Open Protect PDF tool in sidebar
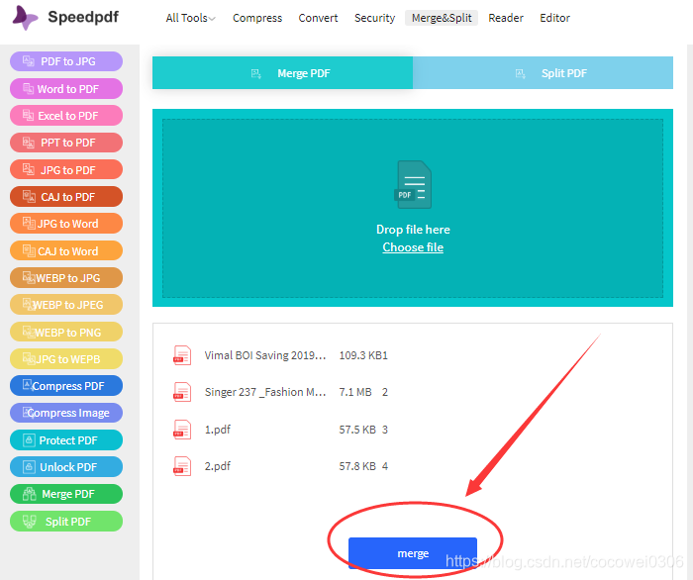Viewport: 693px width, 580px height. click(x=66, y=440)
